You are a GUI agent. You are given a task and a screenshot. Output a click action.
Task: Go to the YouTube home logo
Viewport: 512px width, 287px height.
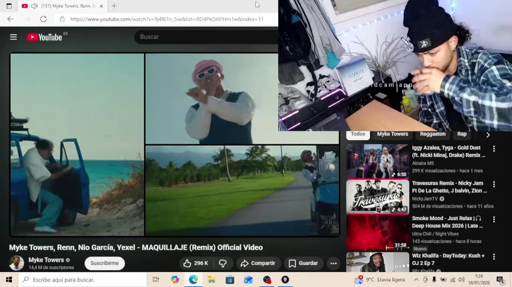[x=44, y=37]
